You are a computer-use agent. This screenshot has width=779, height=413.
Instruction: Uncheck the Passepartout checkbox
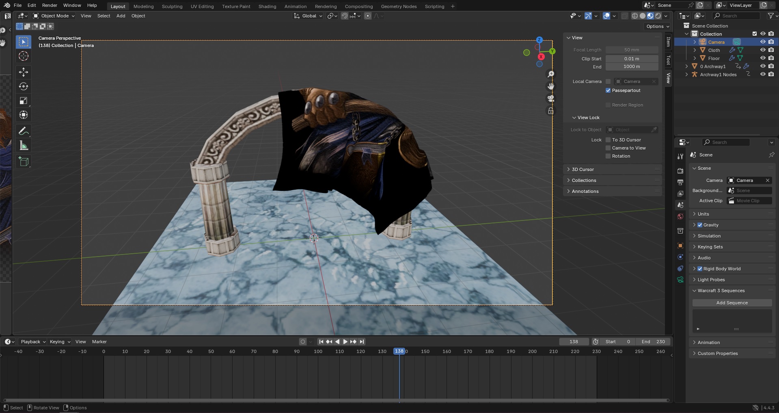[x=608, y=90]
